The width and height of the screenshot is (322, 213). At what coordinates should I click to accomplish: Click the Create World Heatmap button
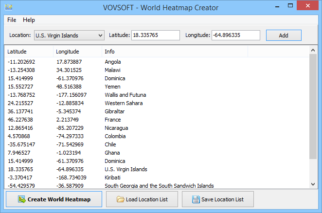pyautogui.click(x=54, y=199)
